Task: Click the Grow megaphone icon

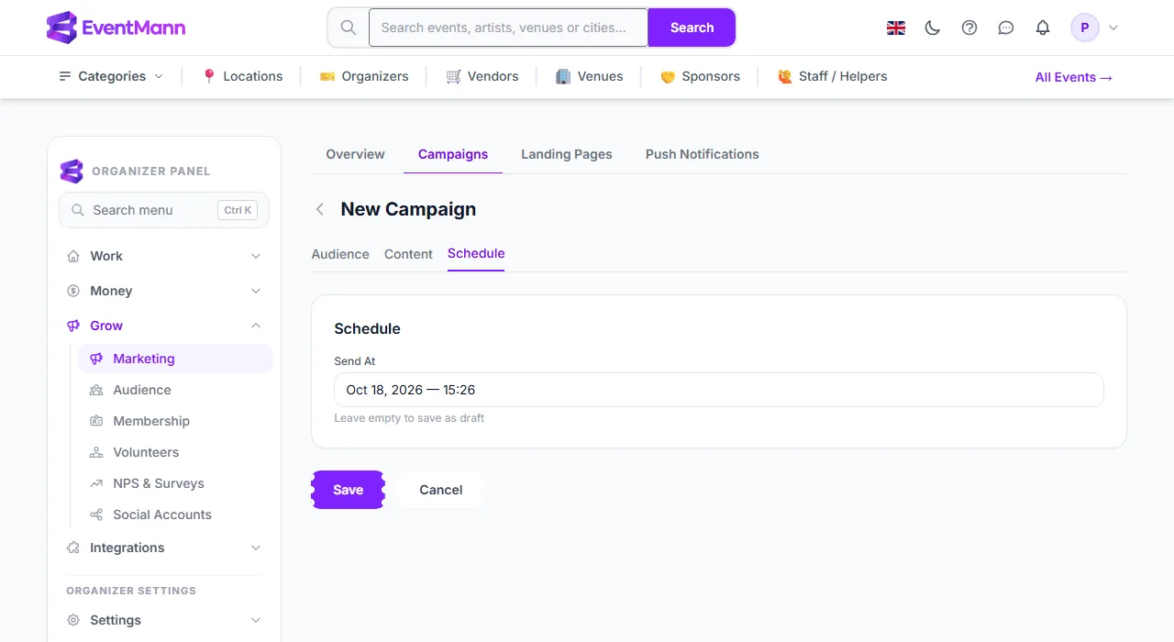Action: (73, 326)
